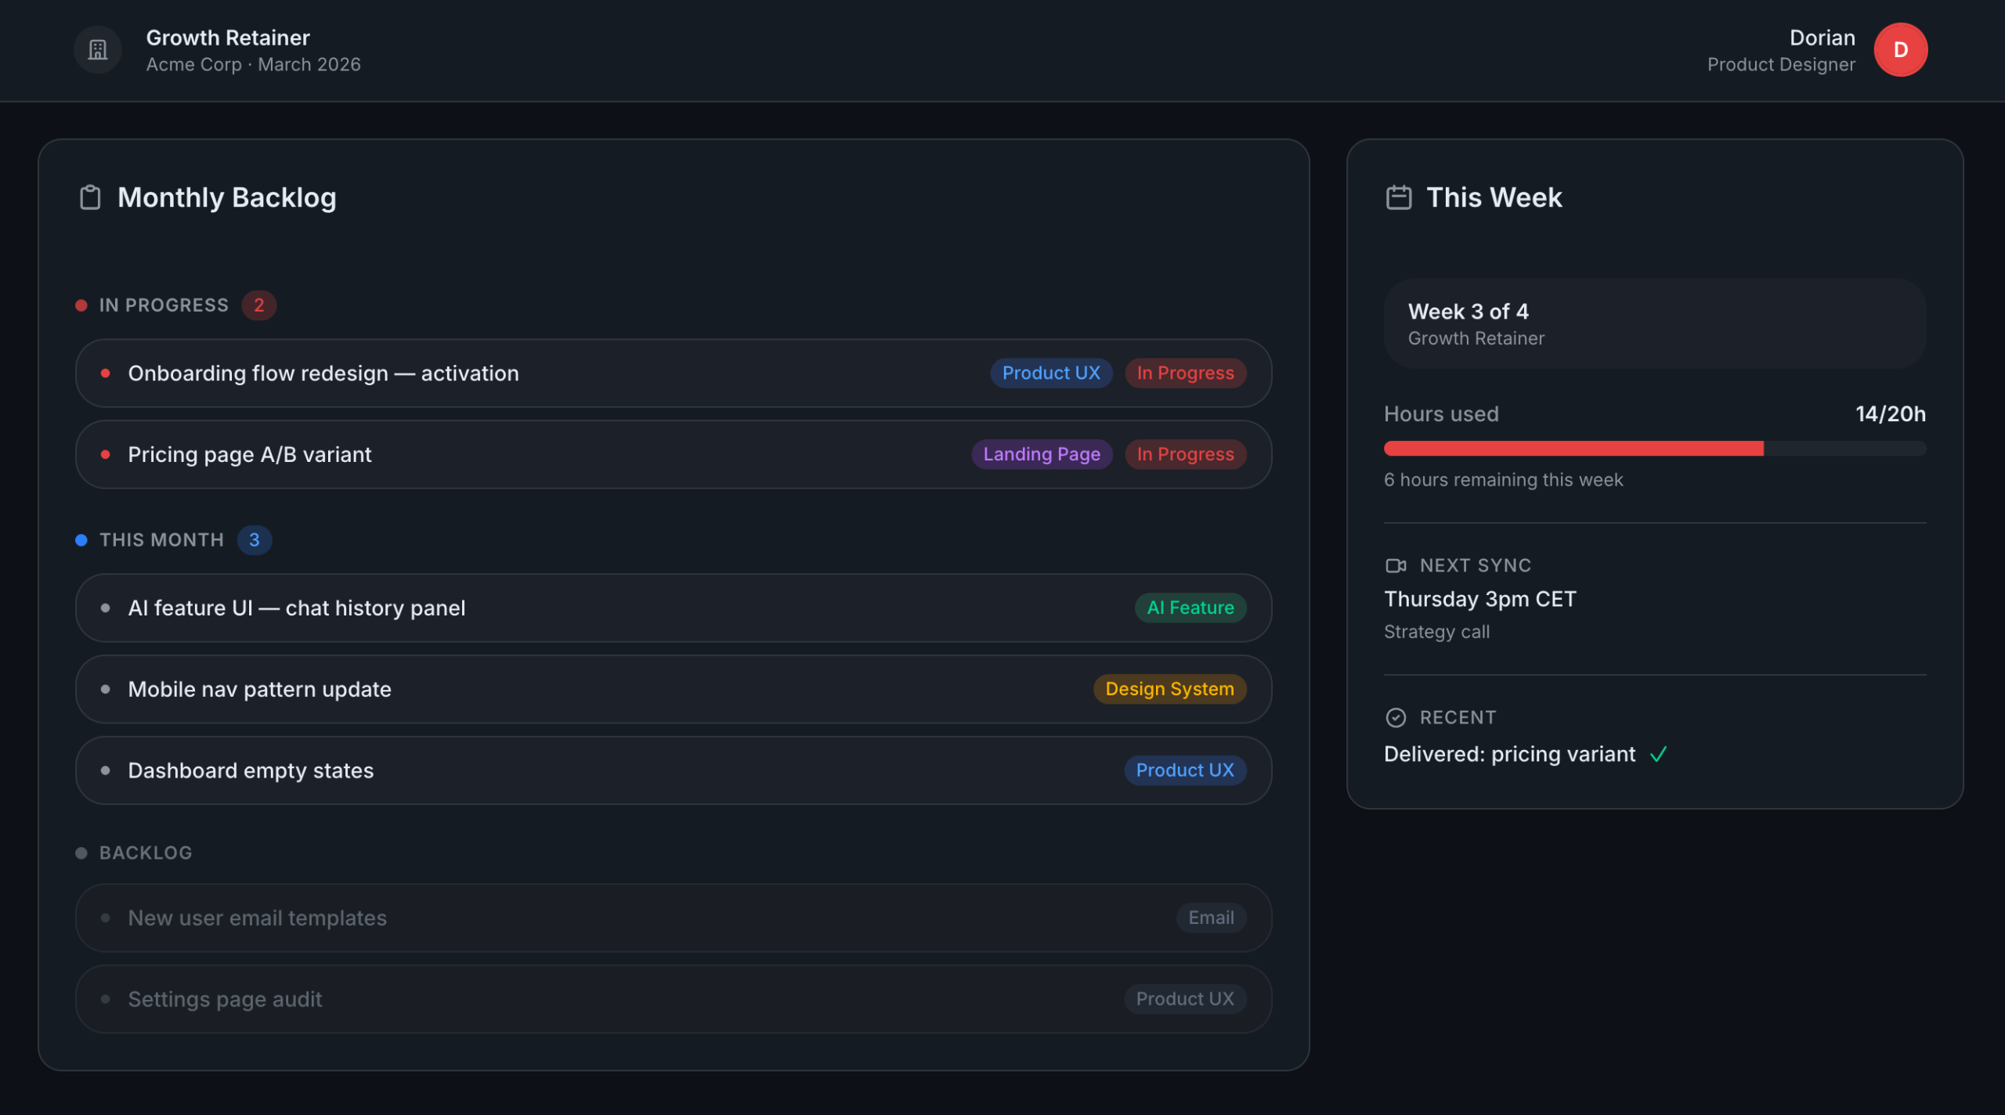Click the In Progress count badge 2
The height and width of the screenshot is (1115, 2005).
click(258, 305)
